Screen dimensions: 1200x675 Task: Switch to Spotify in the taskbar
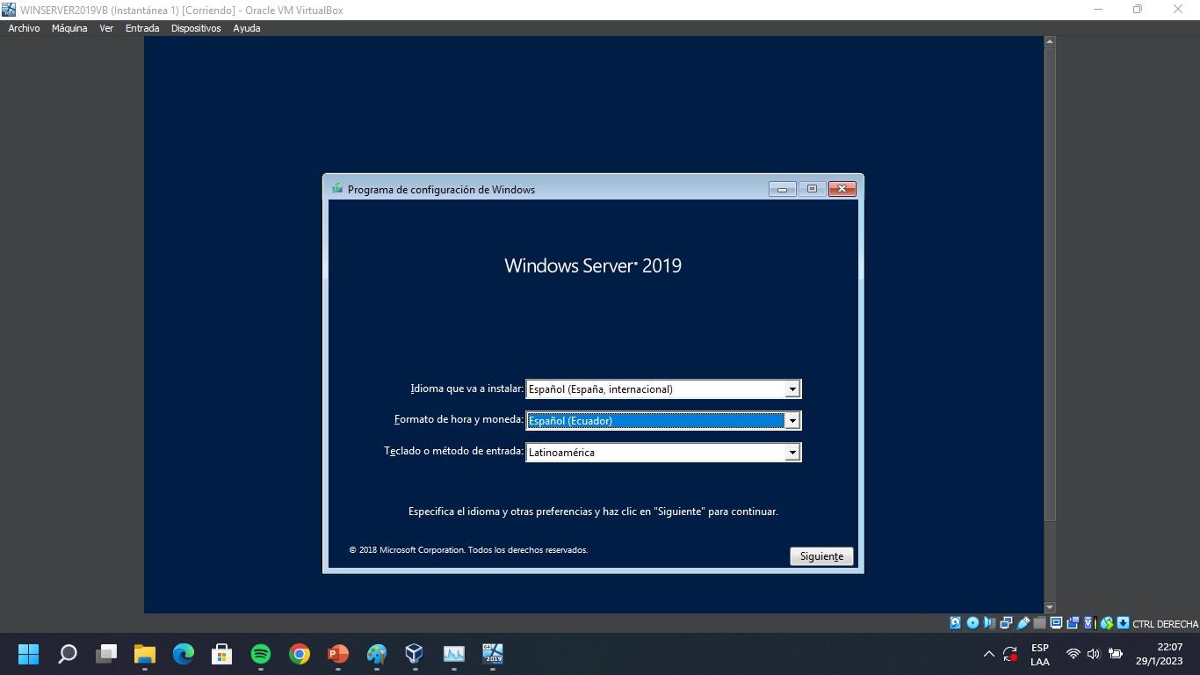point(261,654)
